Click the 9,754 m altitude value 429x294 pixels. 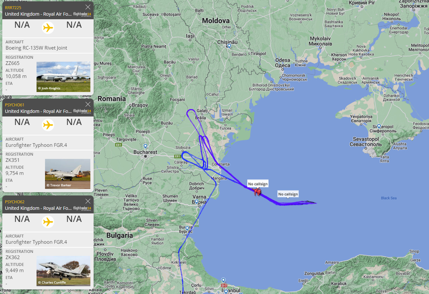[x=15, y=173]
